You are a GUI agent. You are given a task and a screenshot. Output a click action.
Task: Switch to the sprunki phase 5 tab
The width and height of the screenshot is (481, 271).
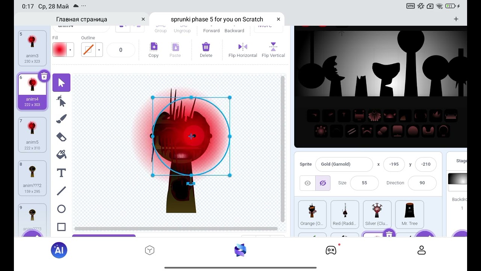click(217, 19)
